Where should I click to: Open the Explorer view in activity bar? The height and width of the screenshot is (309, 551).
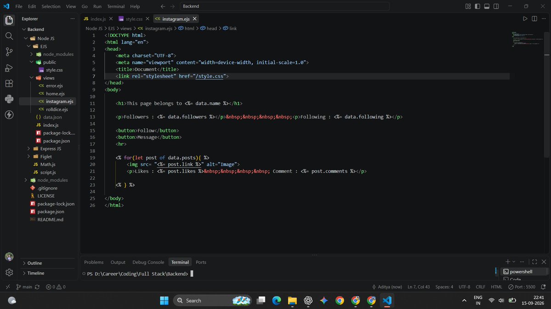9,20
